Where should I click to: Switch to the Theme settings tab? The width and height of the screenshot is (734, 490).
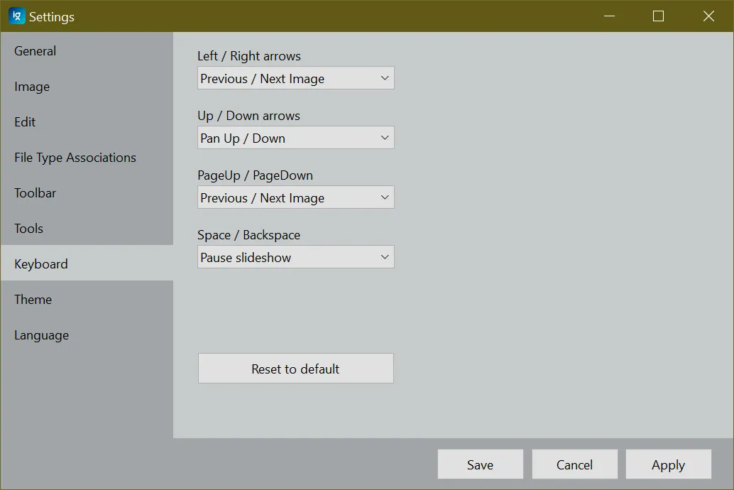click(87, 299)
